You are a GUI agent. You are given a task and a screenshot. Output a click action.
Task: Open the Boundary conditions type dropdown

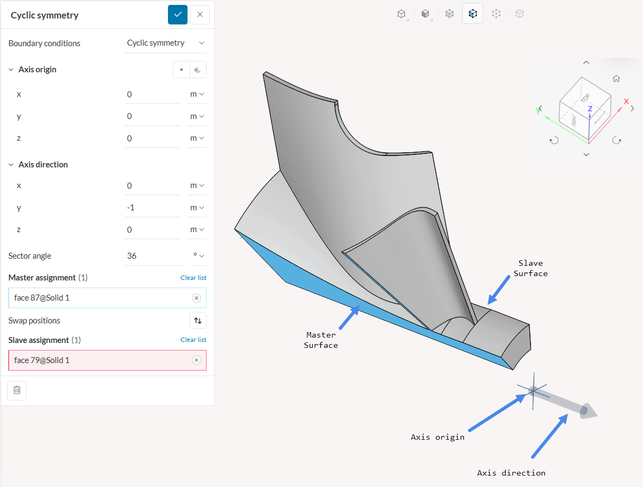click(165, 43)
